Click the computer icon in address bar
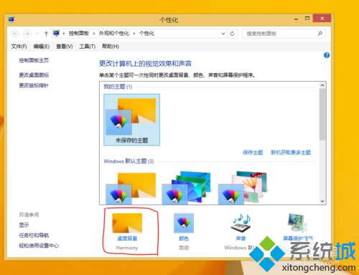The height and width of the screenshot is (275, 359). click(56, 33)
